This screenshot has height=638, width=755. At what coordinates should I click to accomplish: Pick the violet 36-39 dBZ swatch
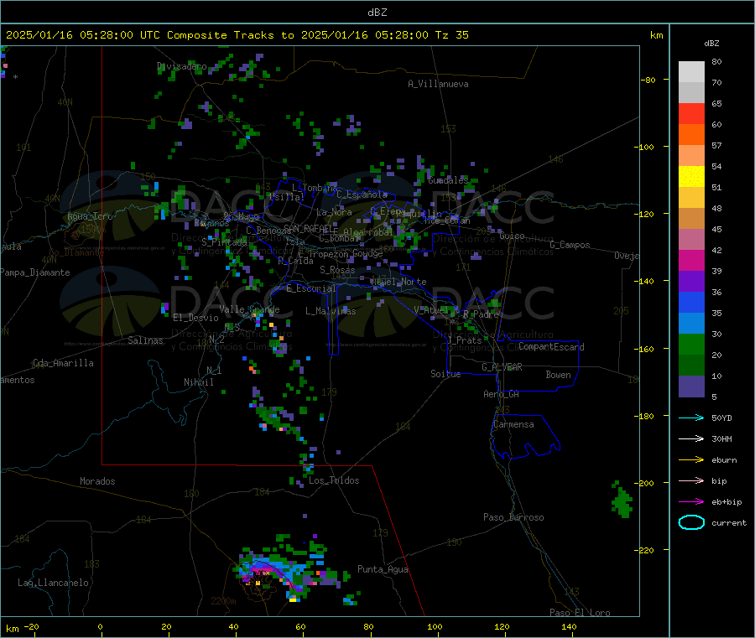(x=691, y=282)
